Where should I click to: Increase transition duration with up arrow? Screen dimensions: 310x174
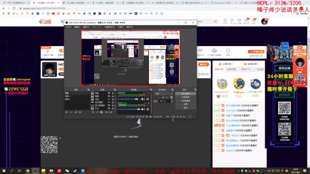tap(172, 100)
